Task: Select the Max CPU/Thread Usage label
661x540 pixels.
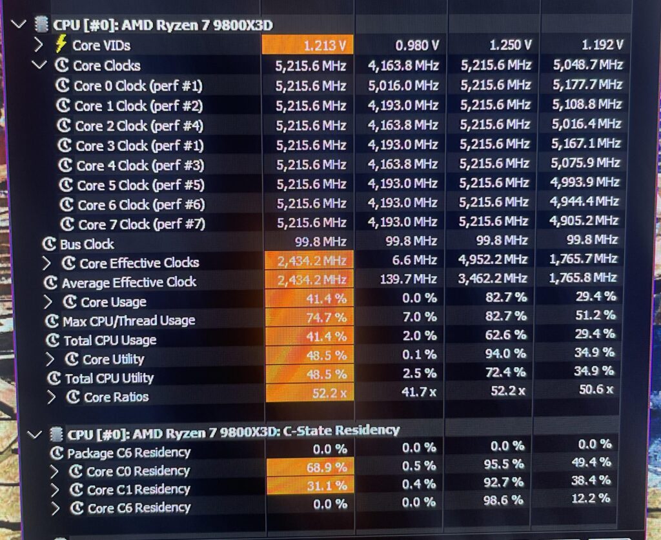Action: (129, 321)
